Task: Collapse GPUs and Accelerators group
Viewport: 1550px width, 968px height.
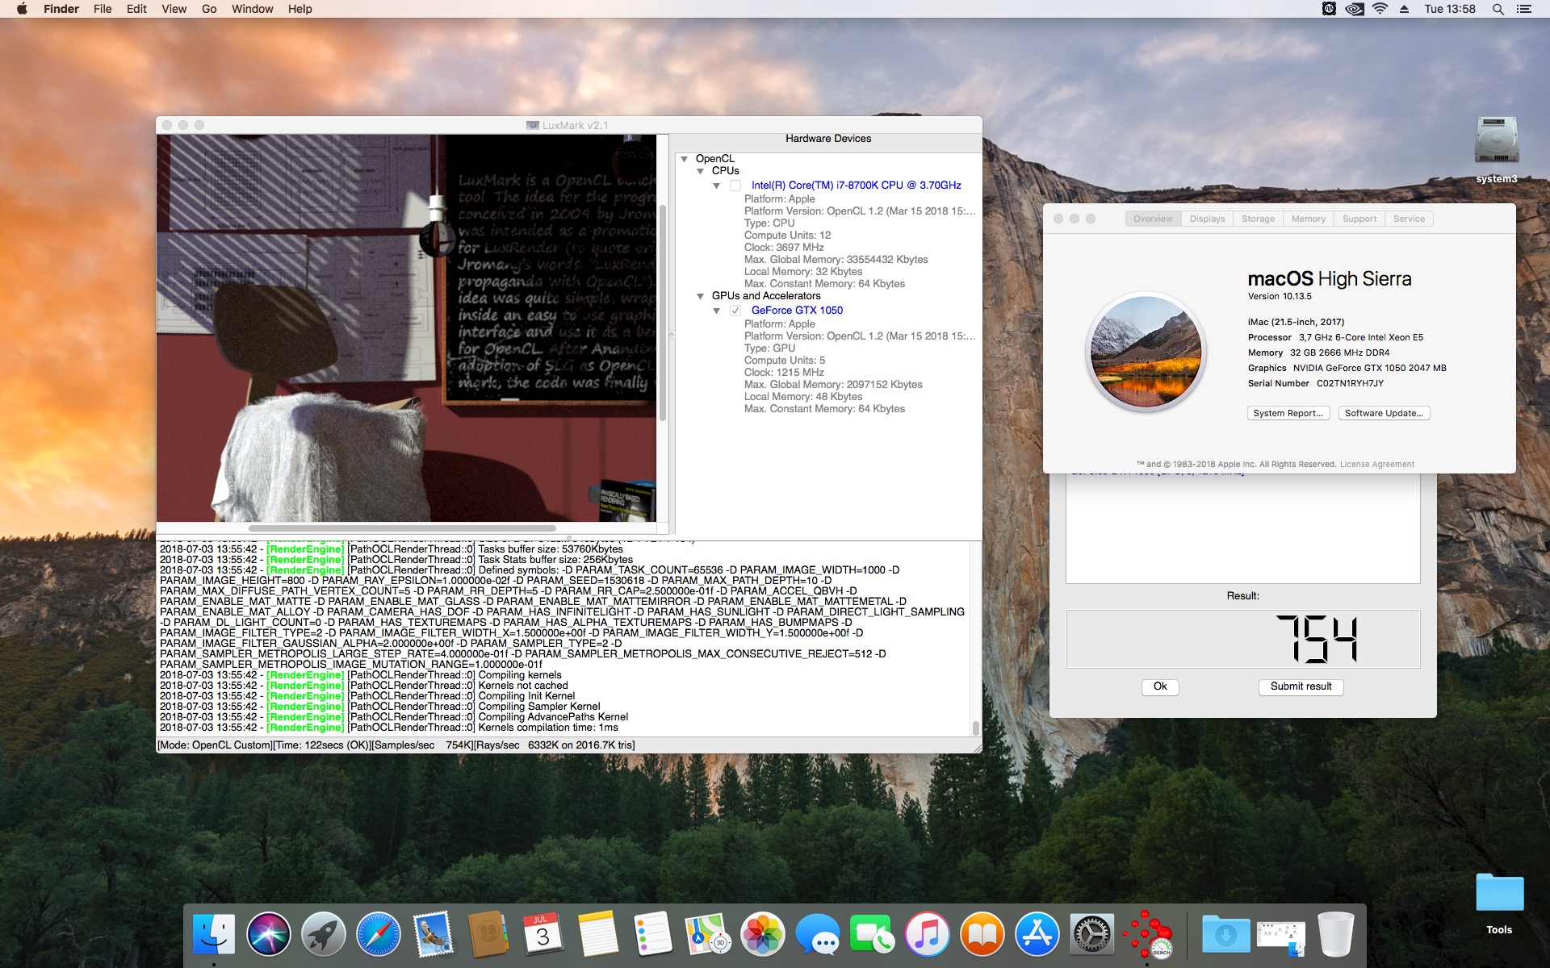Action: pyautogui.click(x=701, y=296)
